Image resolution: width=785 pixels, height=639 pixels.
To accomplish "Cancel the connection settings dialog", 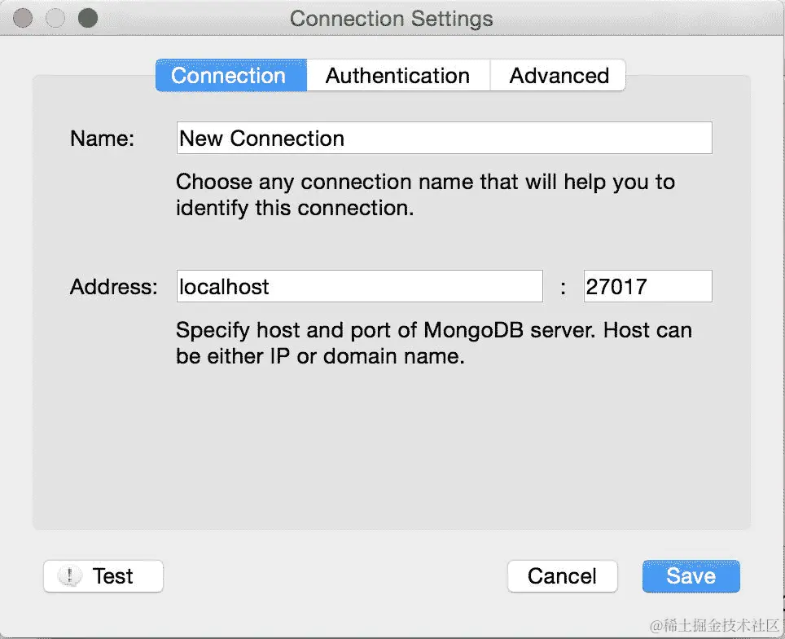I will (x=562, y=576).
